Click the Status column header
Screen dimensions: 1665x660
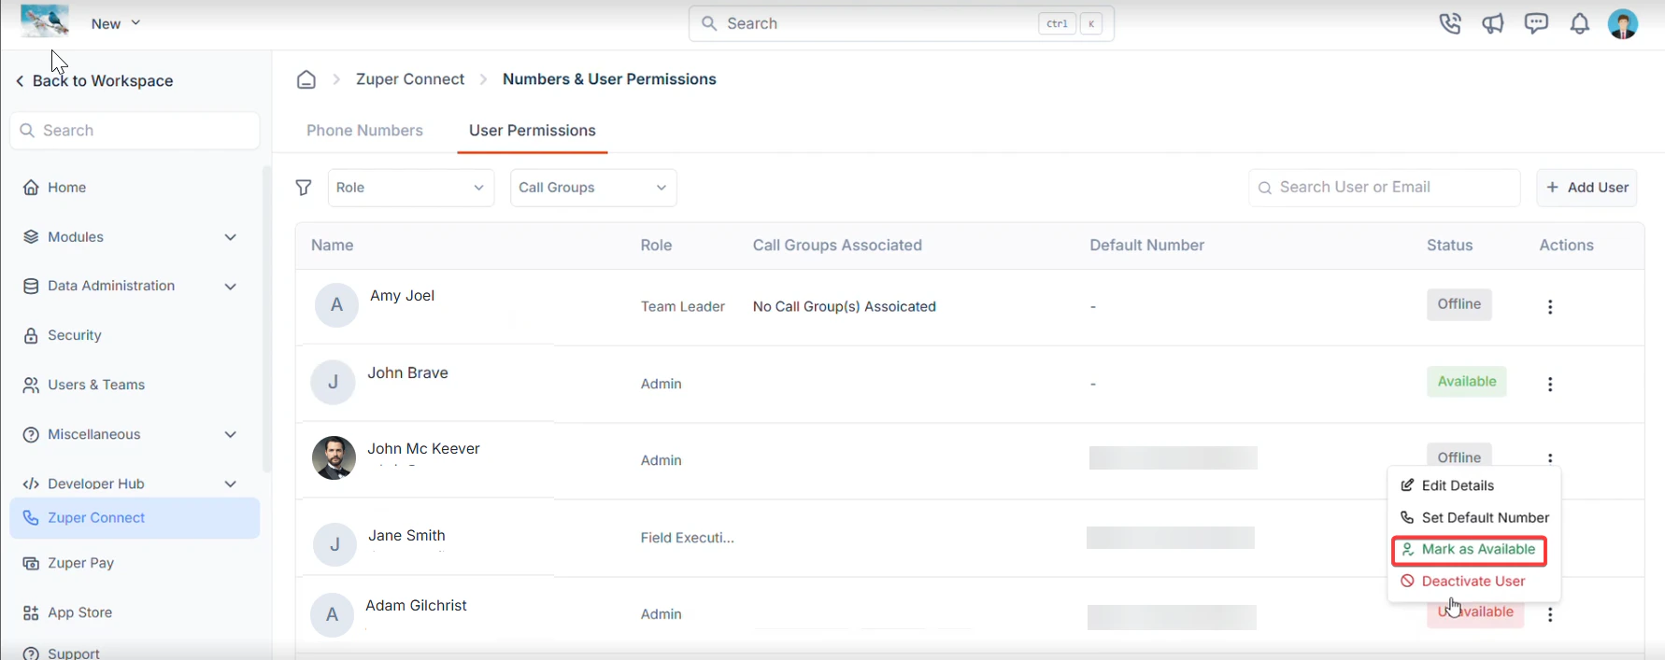(x=1450, y=246)
